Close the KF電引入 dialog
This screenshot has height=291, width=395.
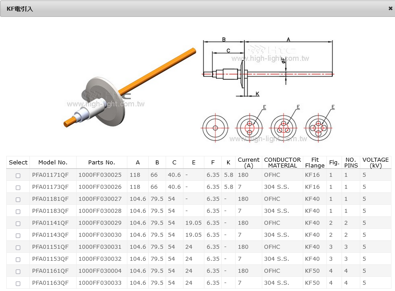390,8
